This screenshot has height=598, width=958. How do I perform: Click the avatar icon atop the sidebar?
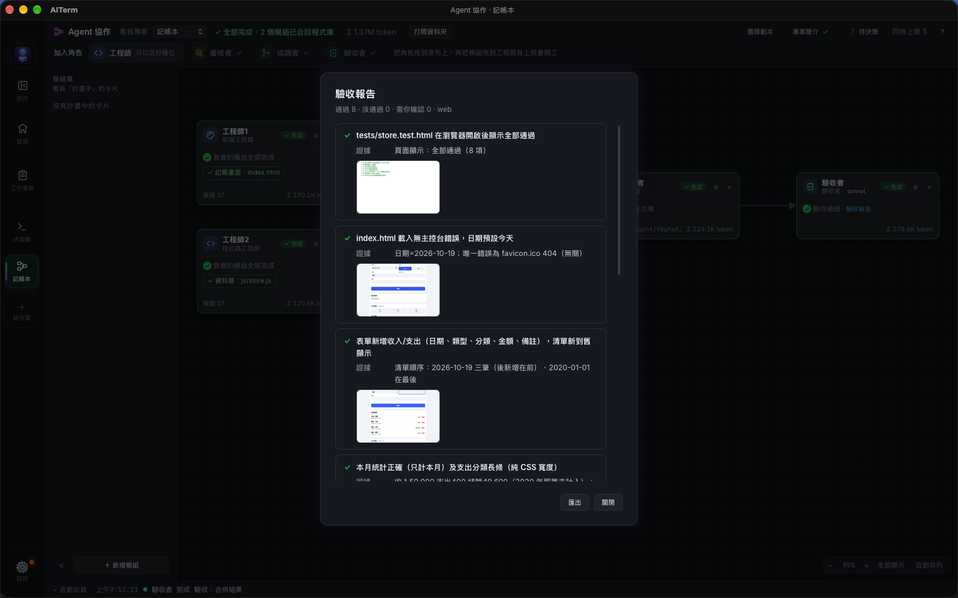(23, 55)
